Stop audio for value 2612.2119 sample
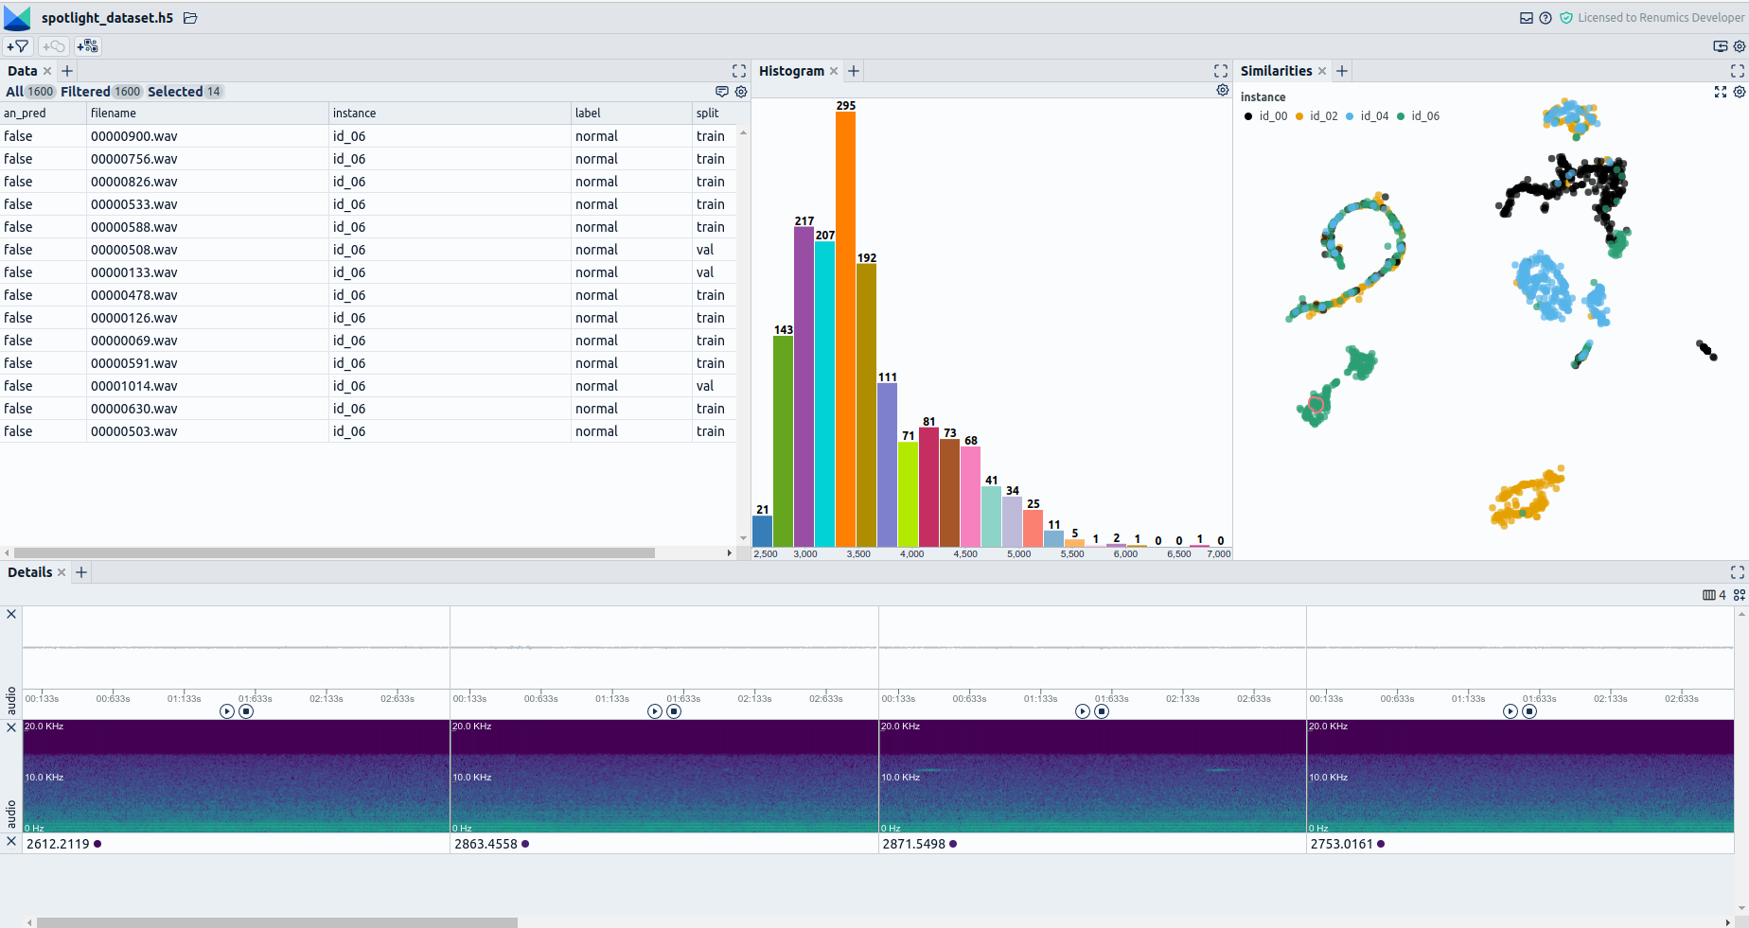 246,711
